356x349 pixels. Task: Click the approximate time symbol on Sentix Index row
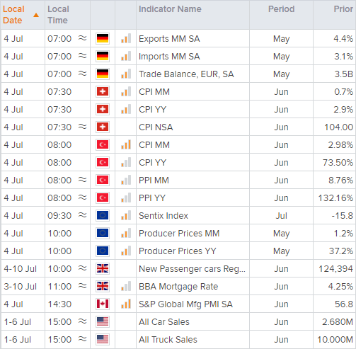(83, 214)
